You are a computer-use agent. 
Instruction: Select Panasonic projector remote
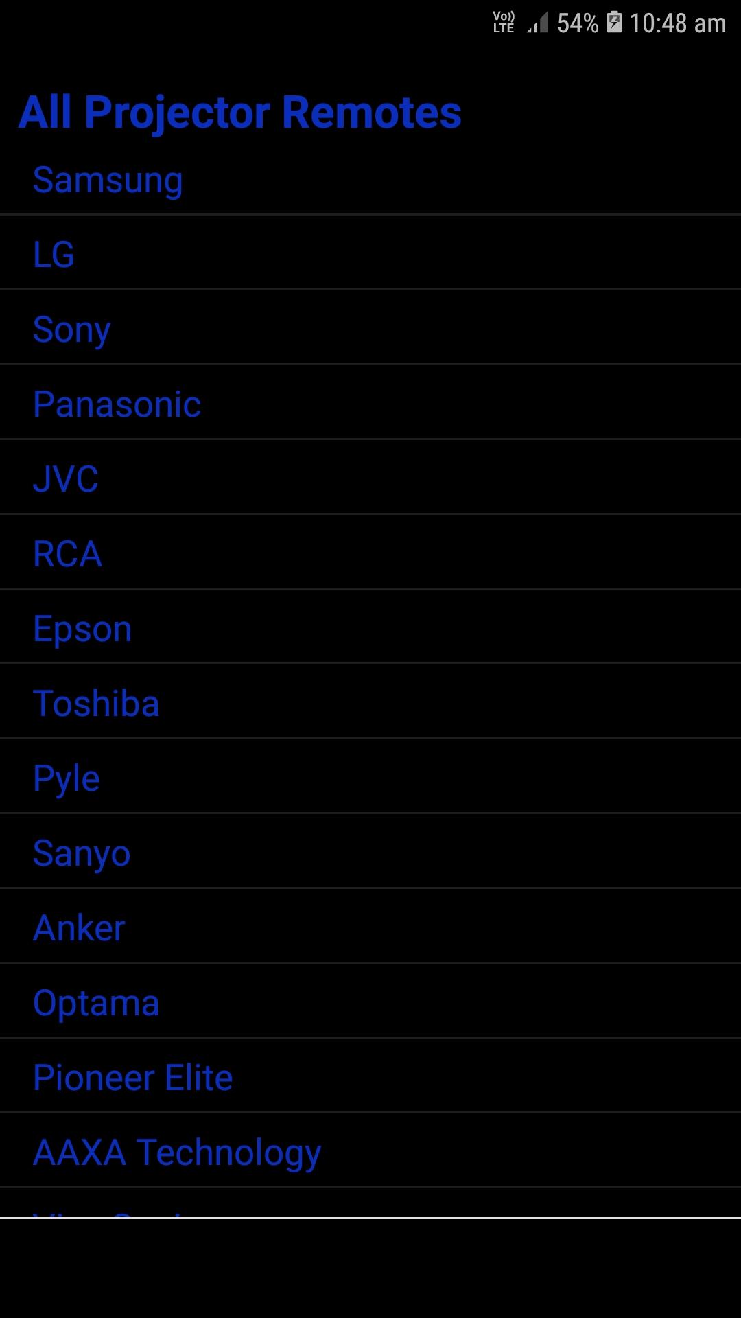[x=370, y=402]
